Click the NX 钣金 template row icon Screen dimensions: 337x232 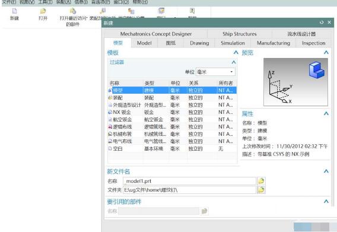click(110, 112)
